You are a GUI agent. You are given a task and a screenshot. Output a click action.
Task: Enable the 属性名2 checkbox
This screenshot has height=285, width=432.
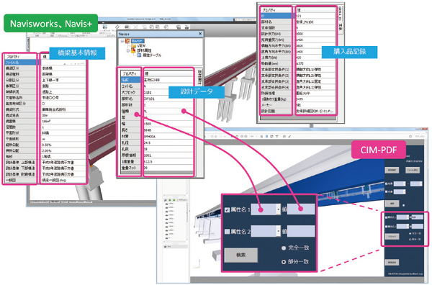[227, 232]
